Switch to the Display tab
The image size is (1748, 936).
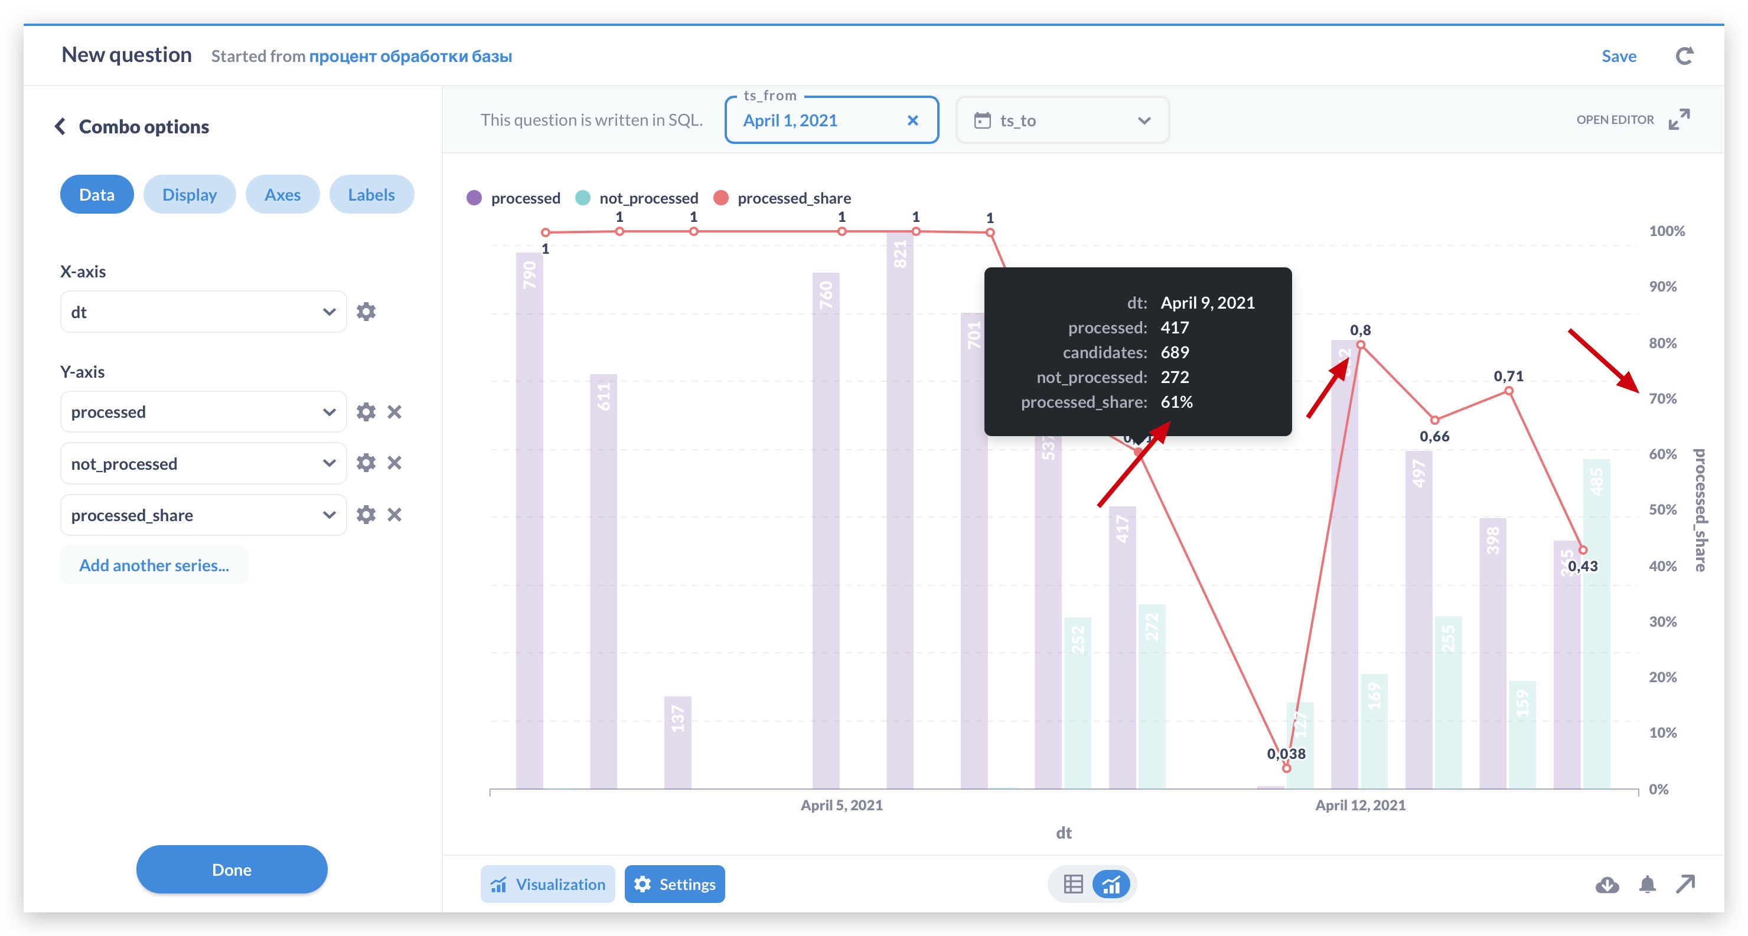190,195
